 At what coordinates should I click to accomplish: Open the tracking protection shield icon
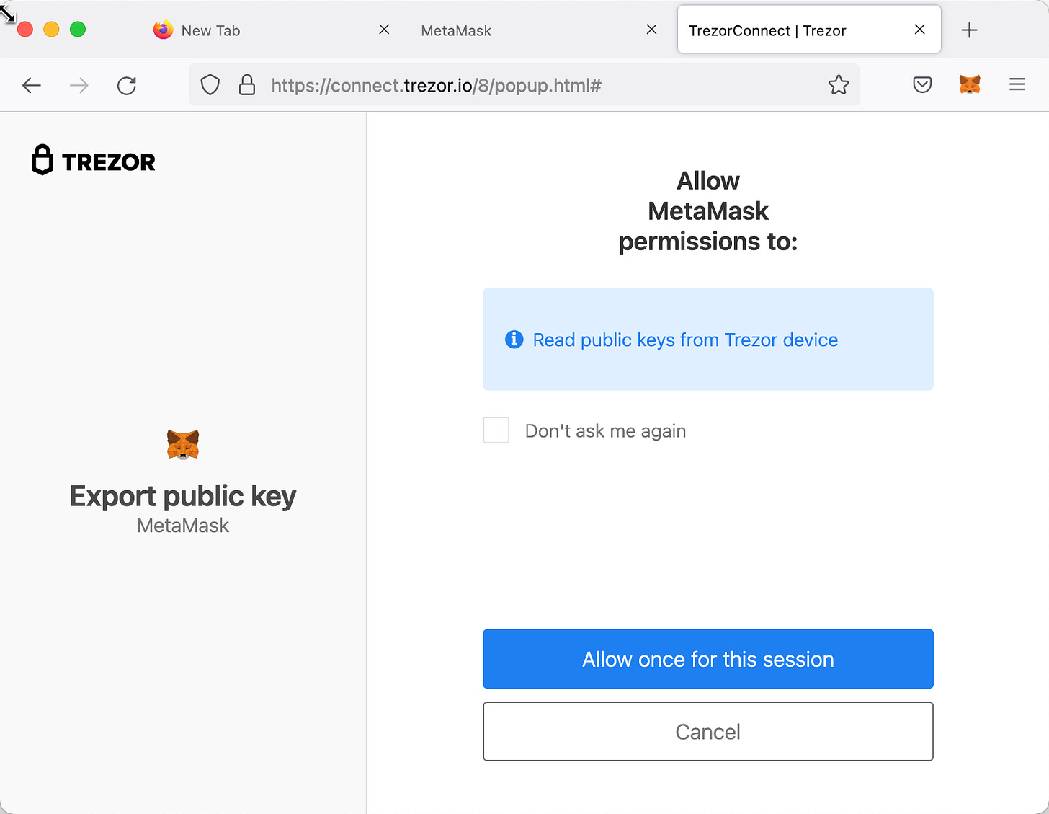(x=210, y=85)
